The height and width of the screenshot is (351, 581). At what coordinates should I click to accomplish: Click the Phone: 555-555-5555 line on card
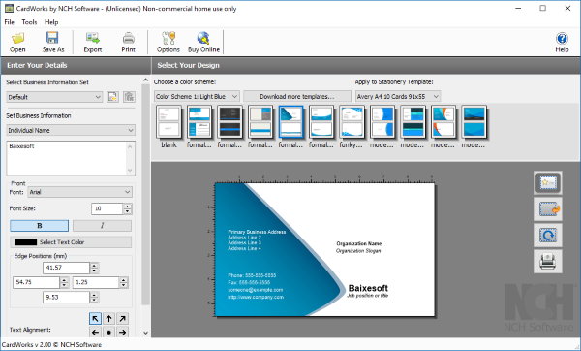pos(252,275)
